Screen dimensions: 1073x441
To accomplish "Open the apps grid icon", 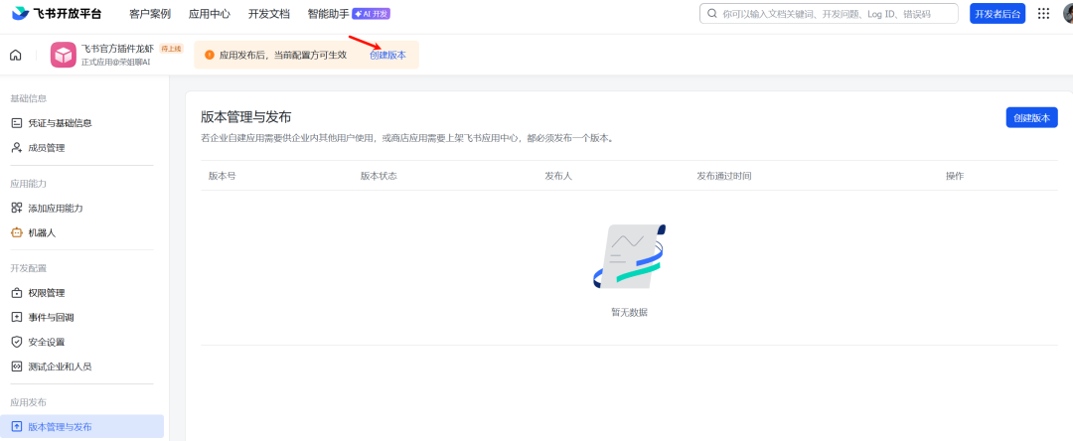I will coord(1043,14).
